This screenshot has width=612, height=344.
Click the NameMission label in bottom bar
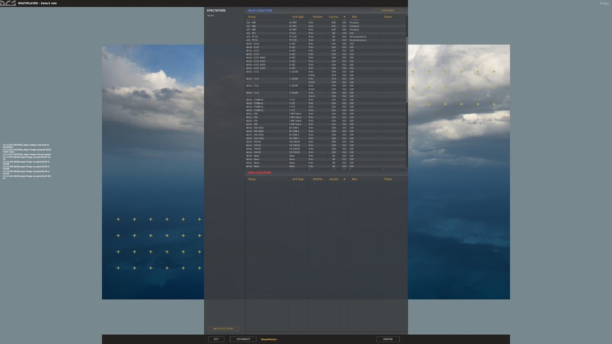point(269,339)
